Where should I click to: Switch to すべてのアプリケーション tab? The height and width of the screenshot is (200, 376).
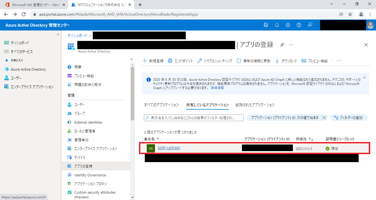(161, 105)
